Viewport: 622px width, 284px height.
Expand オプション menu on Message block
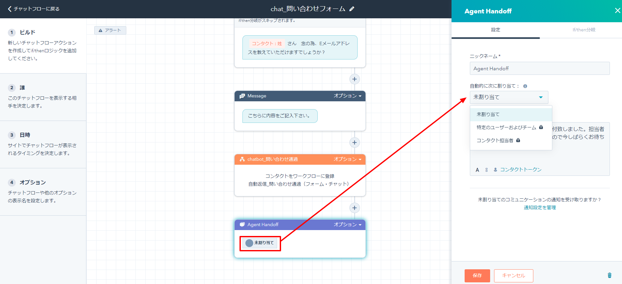[347, 96]
